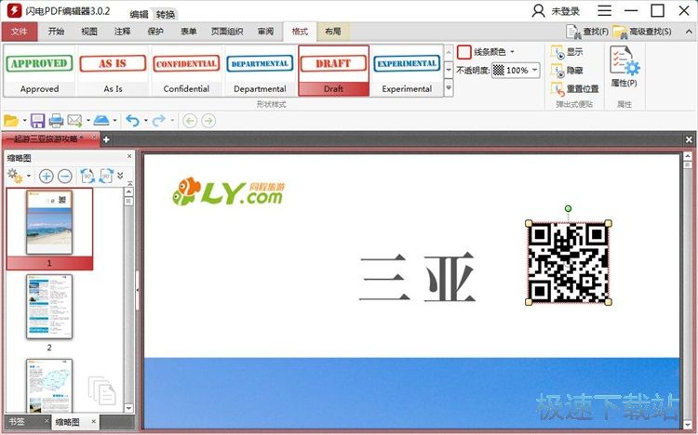Switch to the Protect (保护) tab
The height and width of the screenshot is (435, 698).
155,32
